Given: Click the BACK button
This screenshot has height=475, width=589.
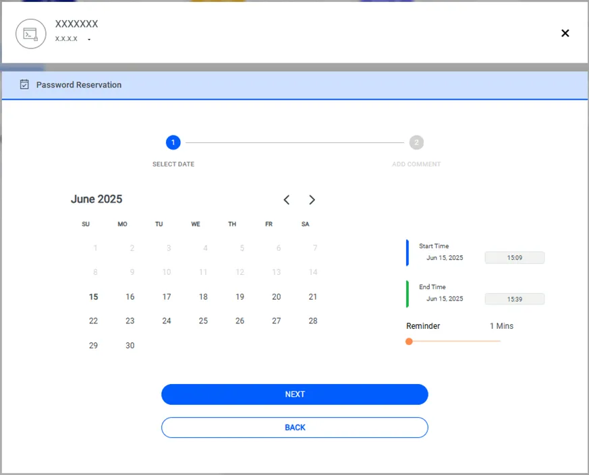Looking at the screenshot, I should pyautogui.click(x=294, y=427).
